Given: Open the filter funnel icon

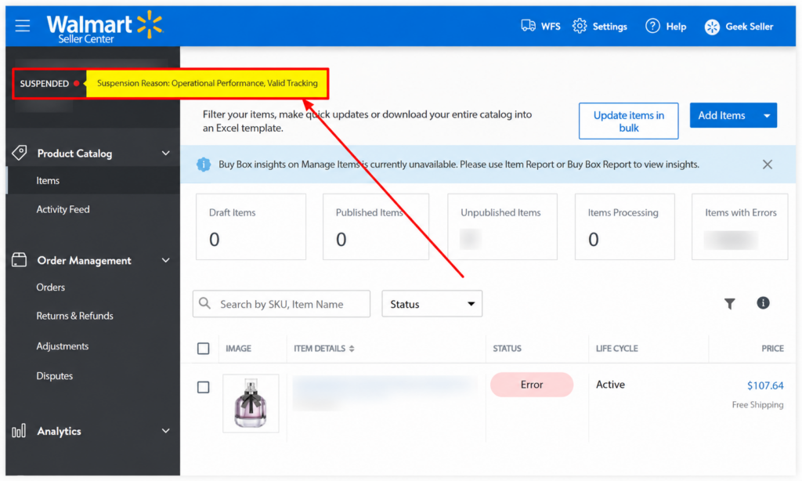Looking at the screenshot, I should pos(729,303).
